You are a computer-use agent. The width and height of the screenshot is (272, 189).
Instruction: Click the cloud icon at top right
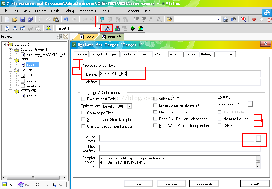click(x=267, y=13)
